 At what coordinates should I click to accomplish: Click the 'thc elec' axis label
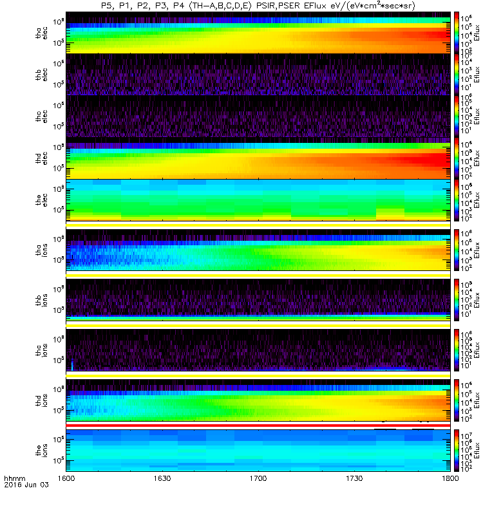click(42, 117)
